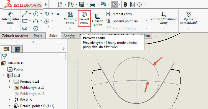The width and height of the screenshot is (208, 109).
Task: Select the Circle sketch tool
Action: (36, 14)
